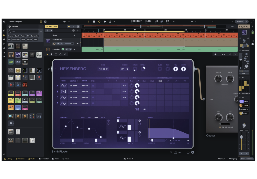Filter devices by Dynamics tag
The width and height of the screenshot is (257, 179).
[35, 36]
